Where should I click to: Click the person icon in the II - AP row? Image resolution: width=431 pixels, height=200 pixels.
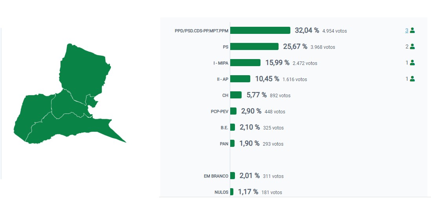(412, 79)
